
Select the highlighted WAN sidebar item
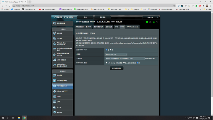[x=62, y=86]
